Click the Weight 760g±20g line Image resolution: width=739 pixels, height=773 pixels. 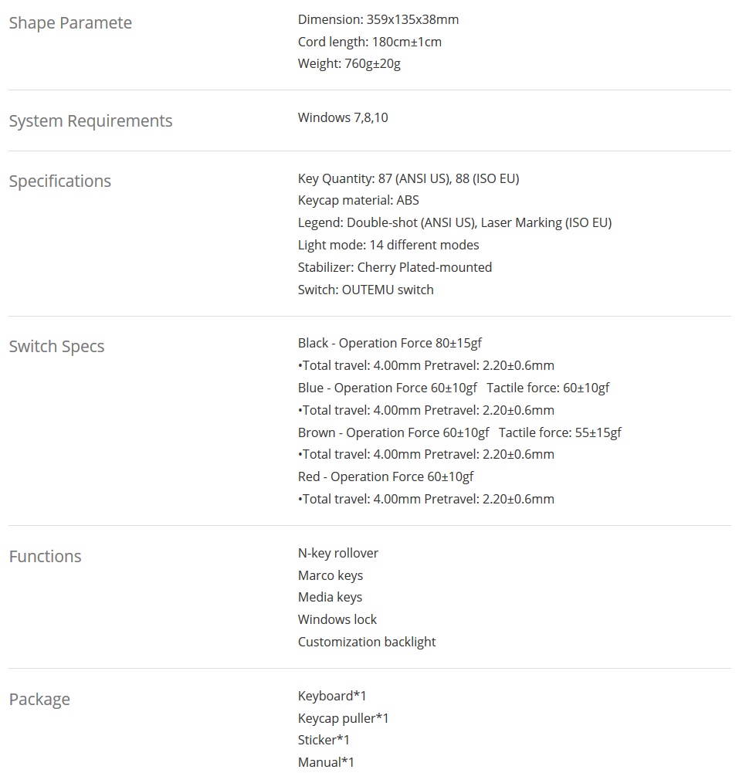[349, 64]
